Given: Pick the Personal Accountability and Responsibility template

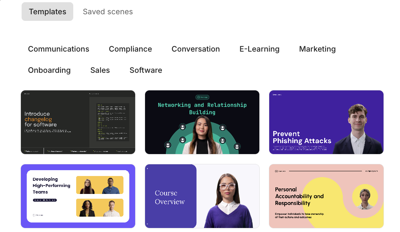Looking at the screenshot, I should click(x=326, y=196).
